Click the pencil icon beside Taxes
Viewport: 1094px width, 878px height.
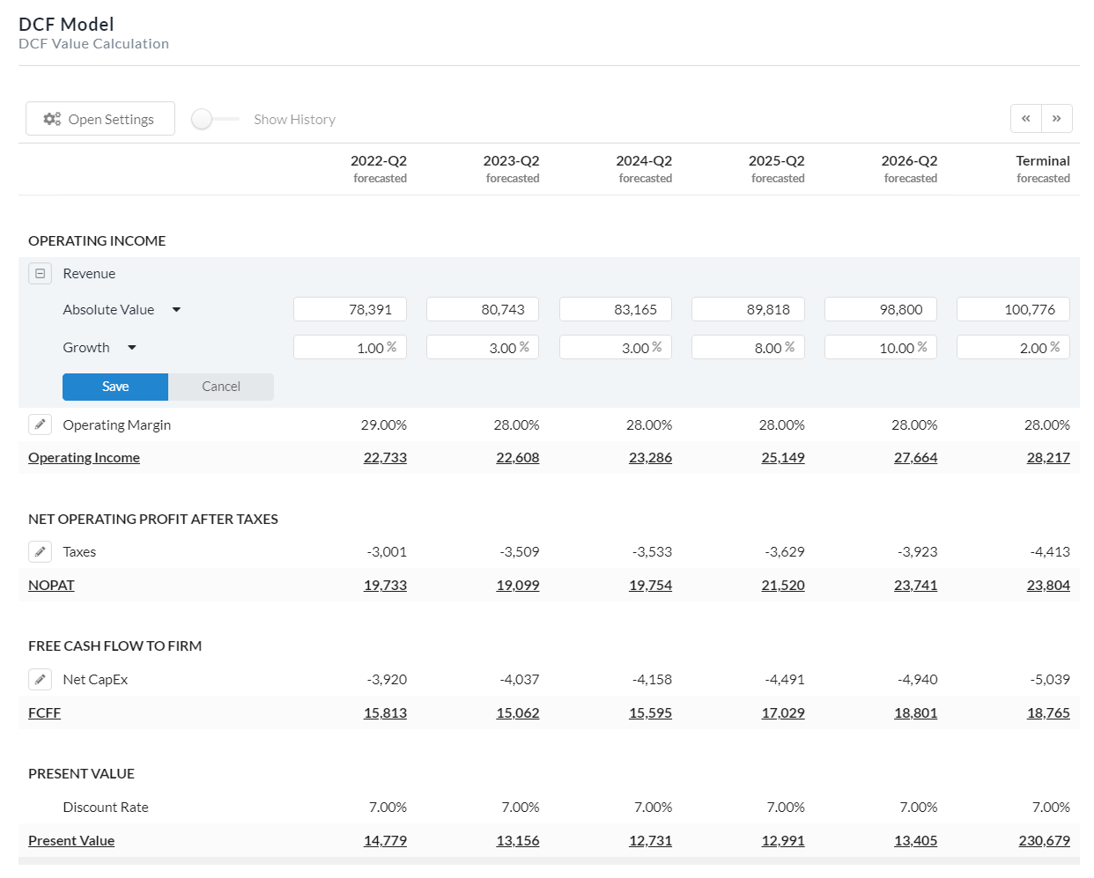tap(40, 551)
